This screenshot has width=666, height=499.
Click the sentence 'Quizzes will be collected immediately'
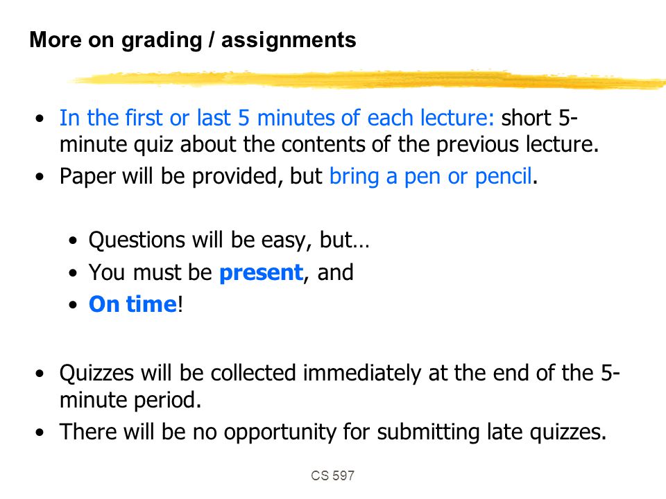pos(339,373)
